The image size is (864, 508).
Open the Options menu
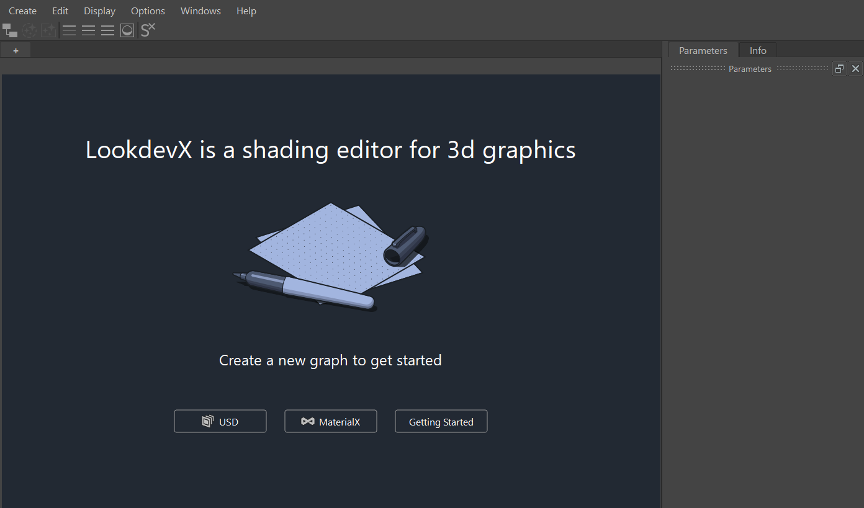point(148,11)
